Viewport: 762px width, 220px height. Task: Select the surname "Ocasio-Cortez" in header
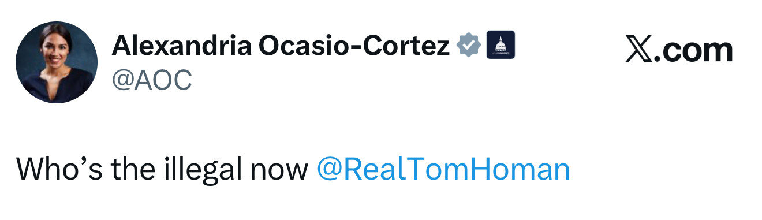click(354, 46)
